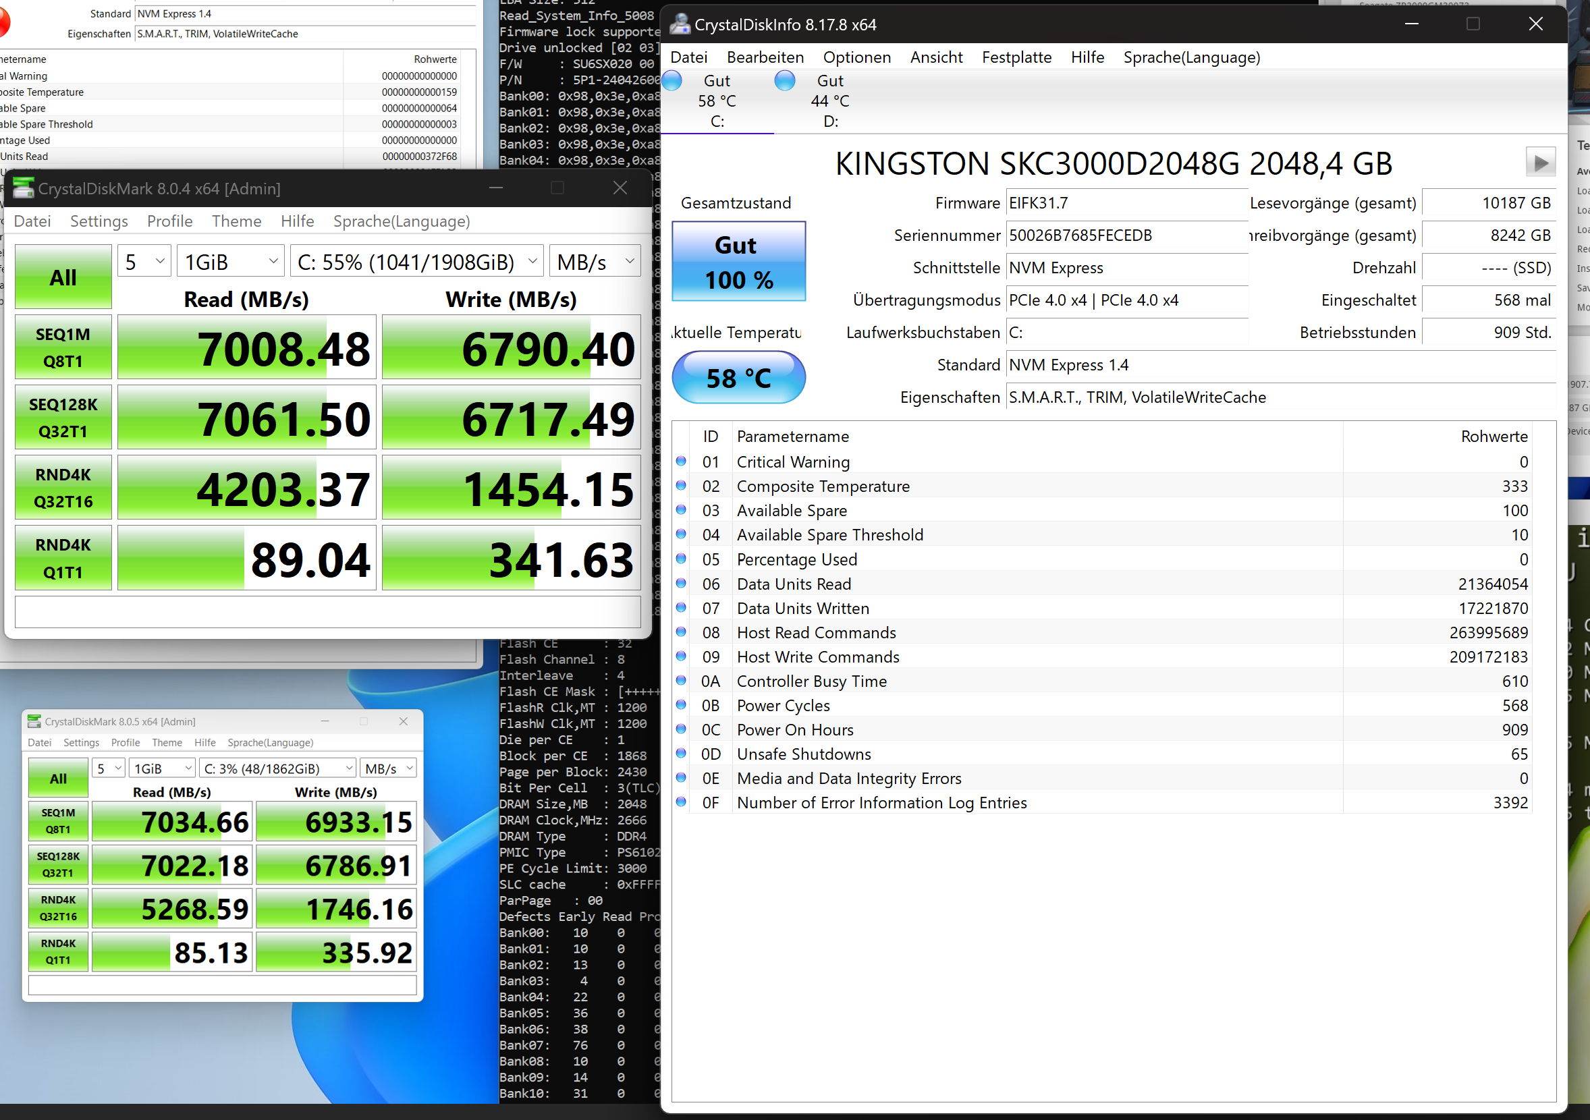Toggle the Sprache(Language) menu in CrystalDiskInfo
The height and width of the screenshot is (1120, 1590).
pyautogui.click(x=1190, y=57)
